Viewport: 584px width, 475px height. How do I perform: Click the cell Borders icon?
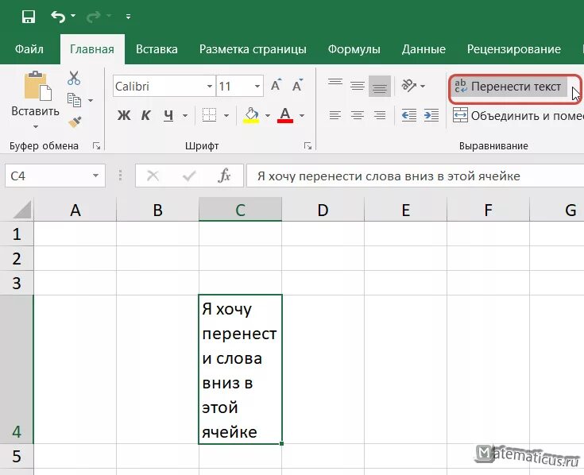click(209, 115)
